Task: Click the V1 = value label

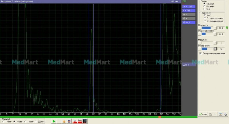Action: [x=189, y=15]
